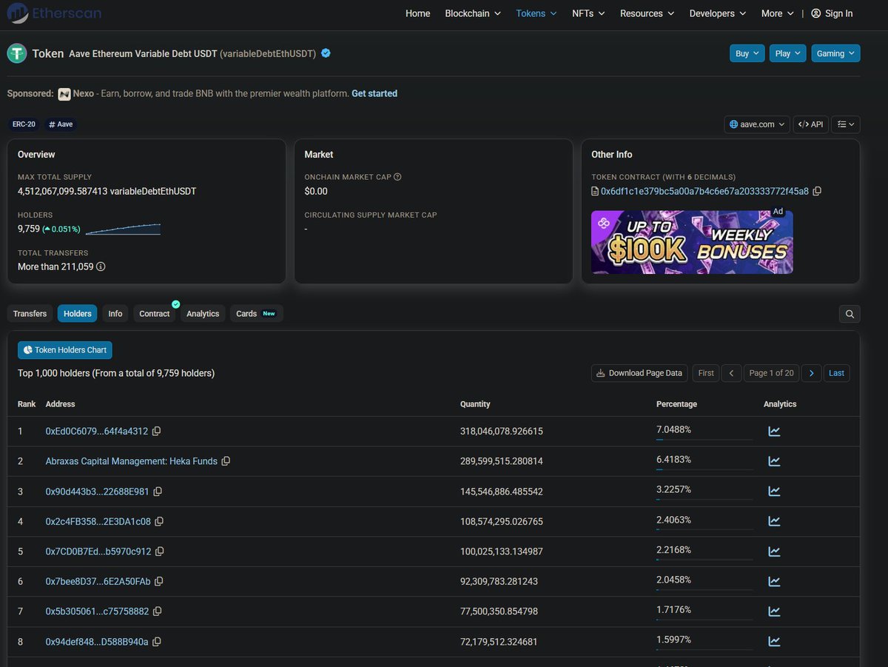Expand the Resources menu
Screen dimensions: 888x667
[x=647, y=13]
